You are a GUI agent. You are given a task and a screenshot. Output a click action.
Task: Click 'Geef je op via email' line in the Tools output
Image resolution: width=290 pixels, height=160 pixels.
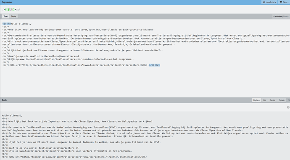40,148
